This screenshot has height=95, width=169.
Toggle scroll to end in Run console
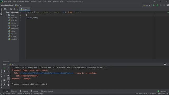8,78
